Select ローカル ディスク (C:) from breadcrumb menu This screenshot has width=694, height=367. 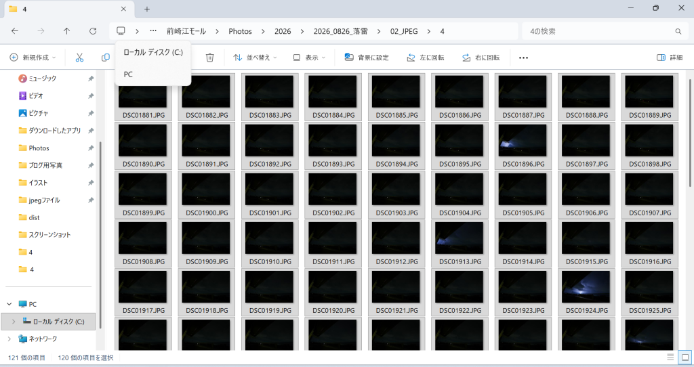click(x=153, y=52)
